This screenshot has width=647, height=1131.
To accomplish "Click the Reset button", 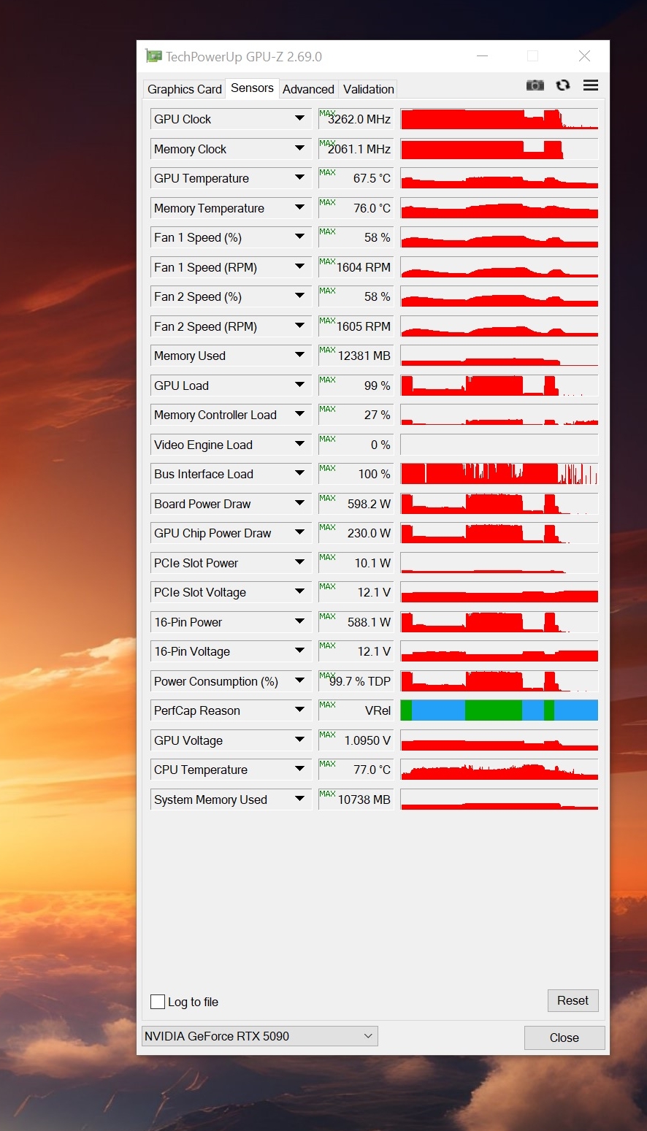I will click(x=573, y=1000).
